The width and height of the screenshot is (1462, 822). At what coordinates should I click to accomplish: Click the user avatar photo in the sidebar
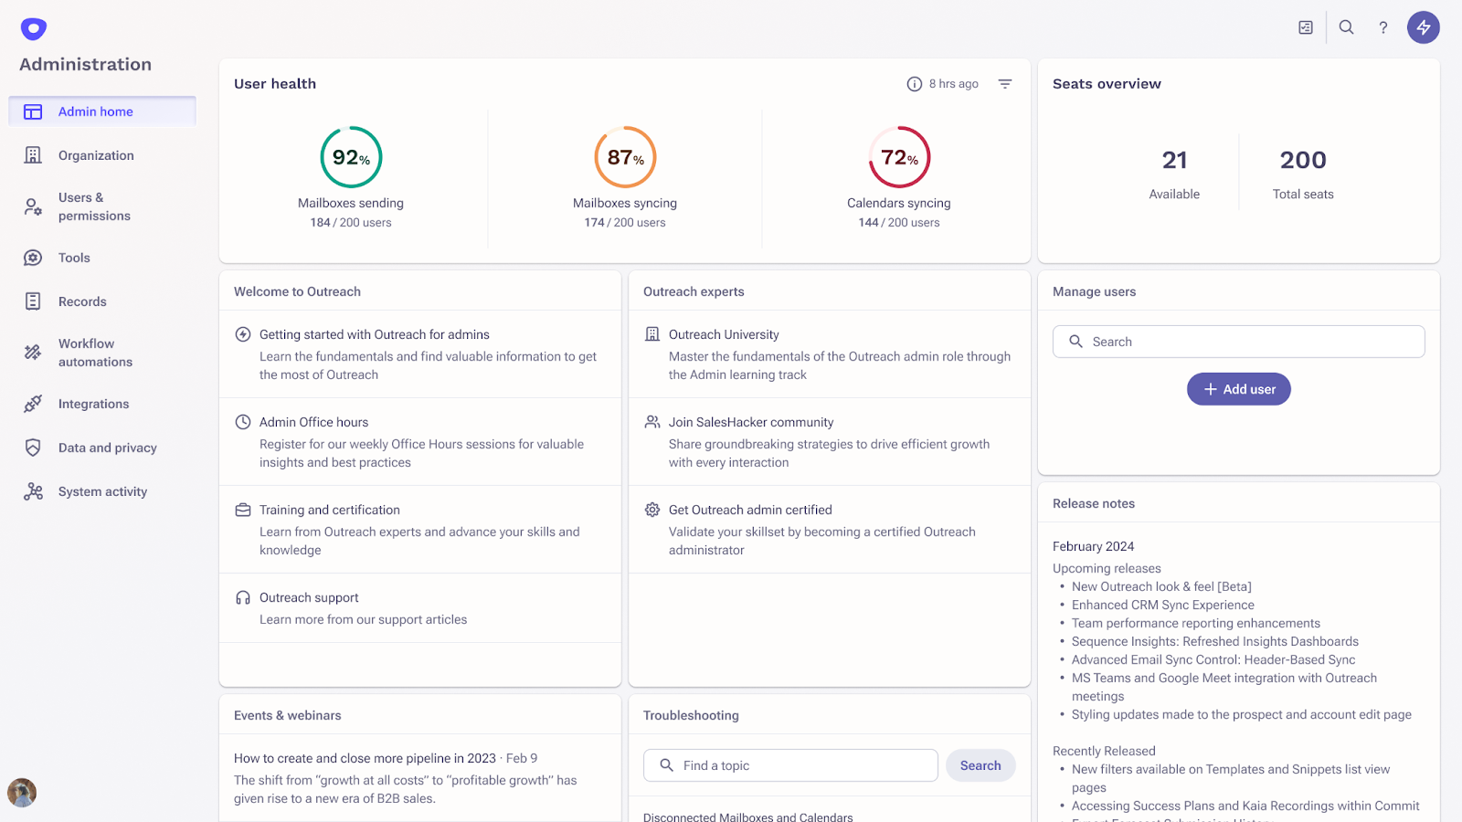point(22,793)
